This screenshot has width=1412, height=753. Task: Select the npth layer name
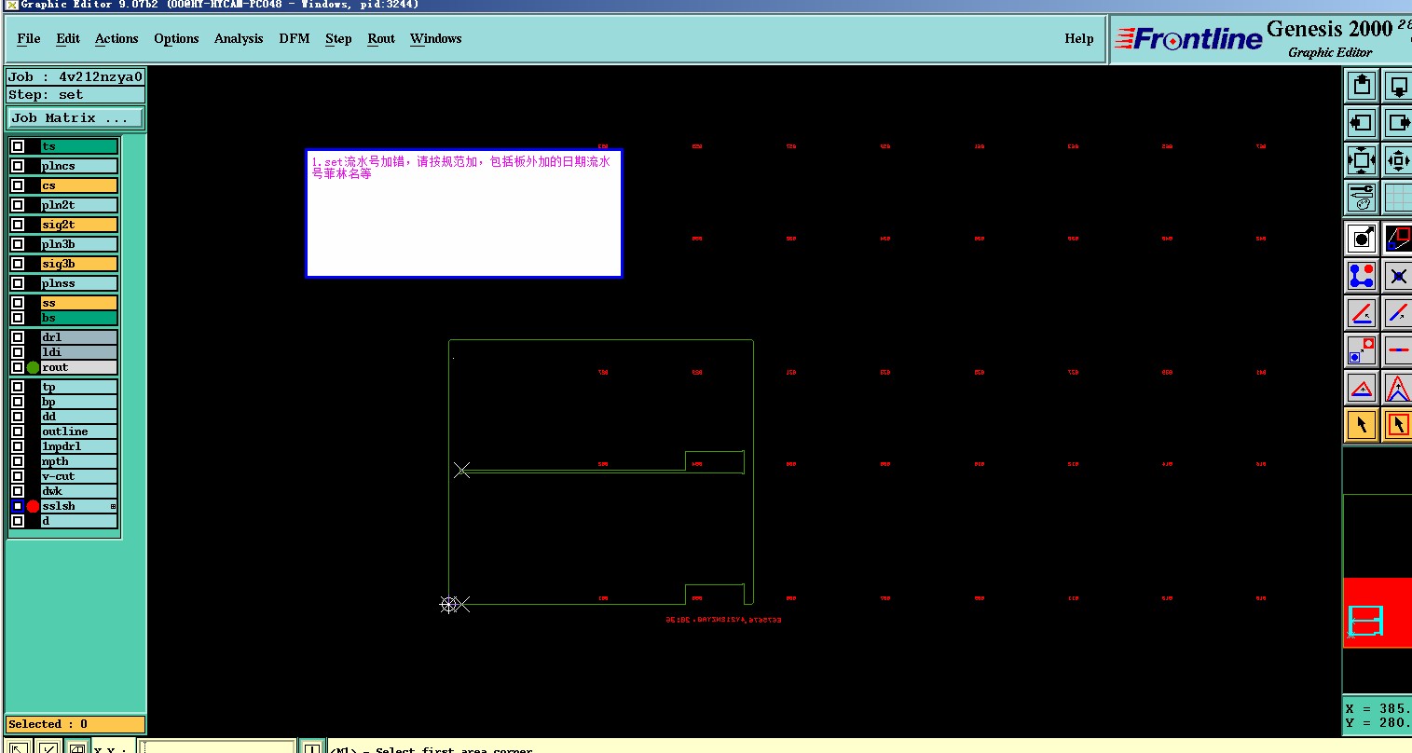79,461
